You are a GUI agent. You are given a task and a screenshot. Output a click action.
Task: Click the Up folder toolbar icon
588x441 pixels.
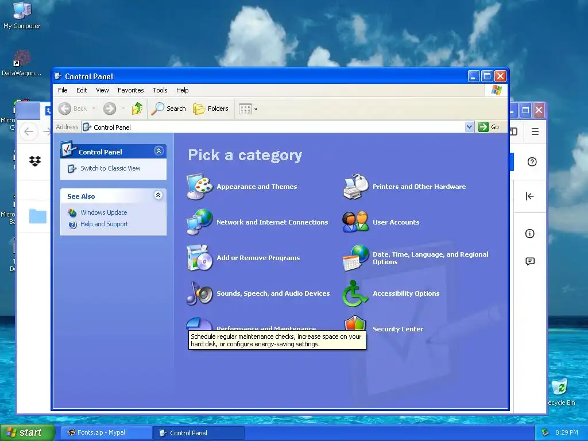(137, 109)
